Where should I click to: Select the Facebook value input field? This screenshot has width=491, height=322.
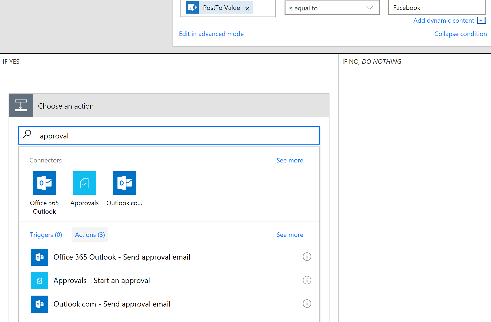[x=436, y=7]
